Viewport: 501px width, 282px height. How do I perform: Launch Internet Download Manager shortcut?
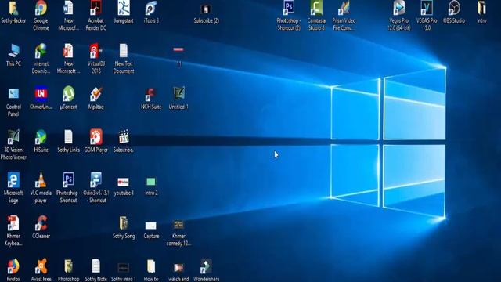(x=41, y=51)
